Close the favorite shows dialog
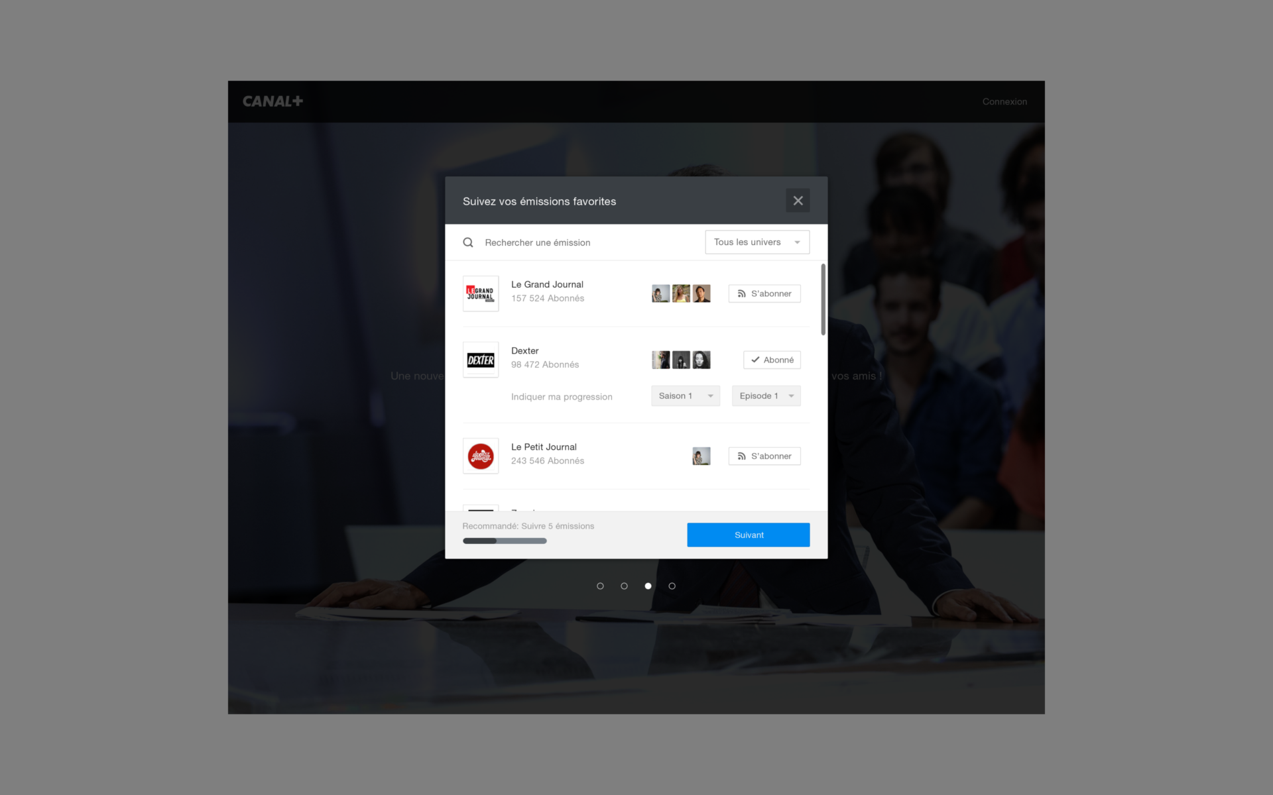1273x795 pixels. [x=798, y=201]
